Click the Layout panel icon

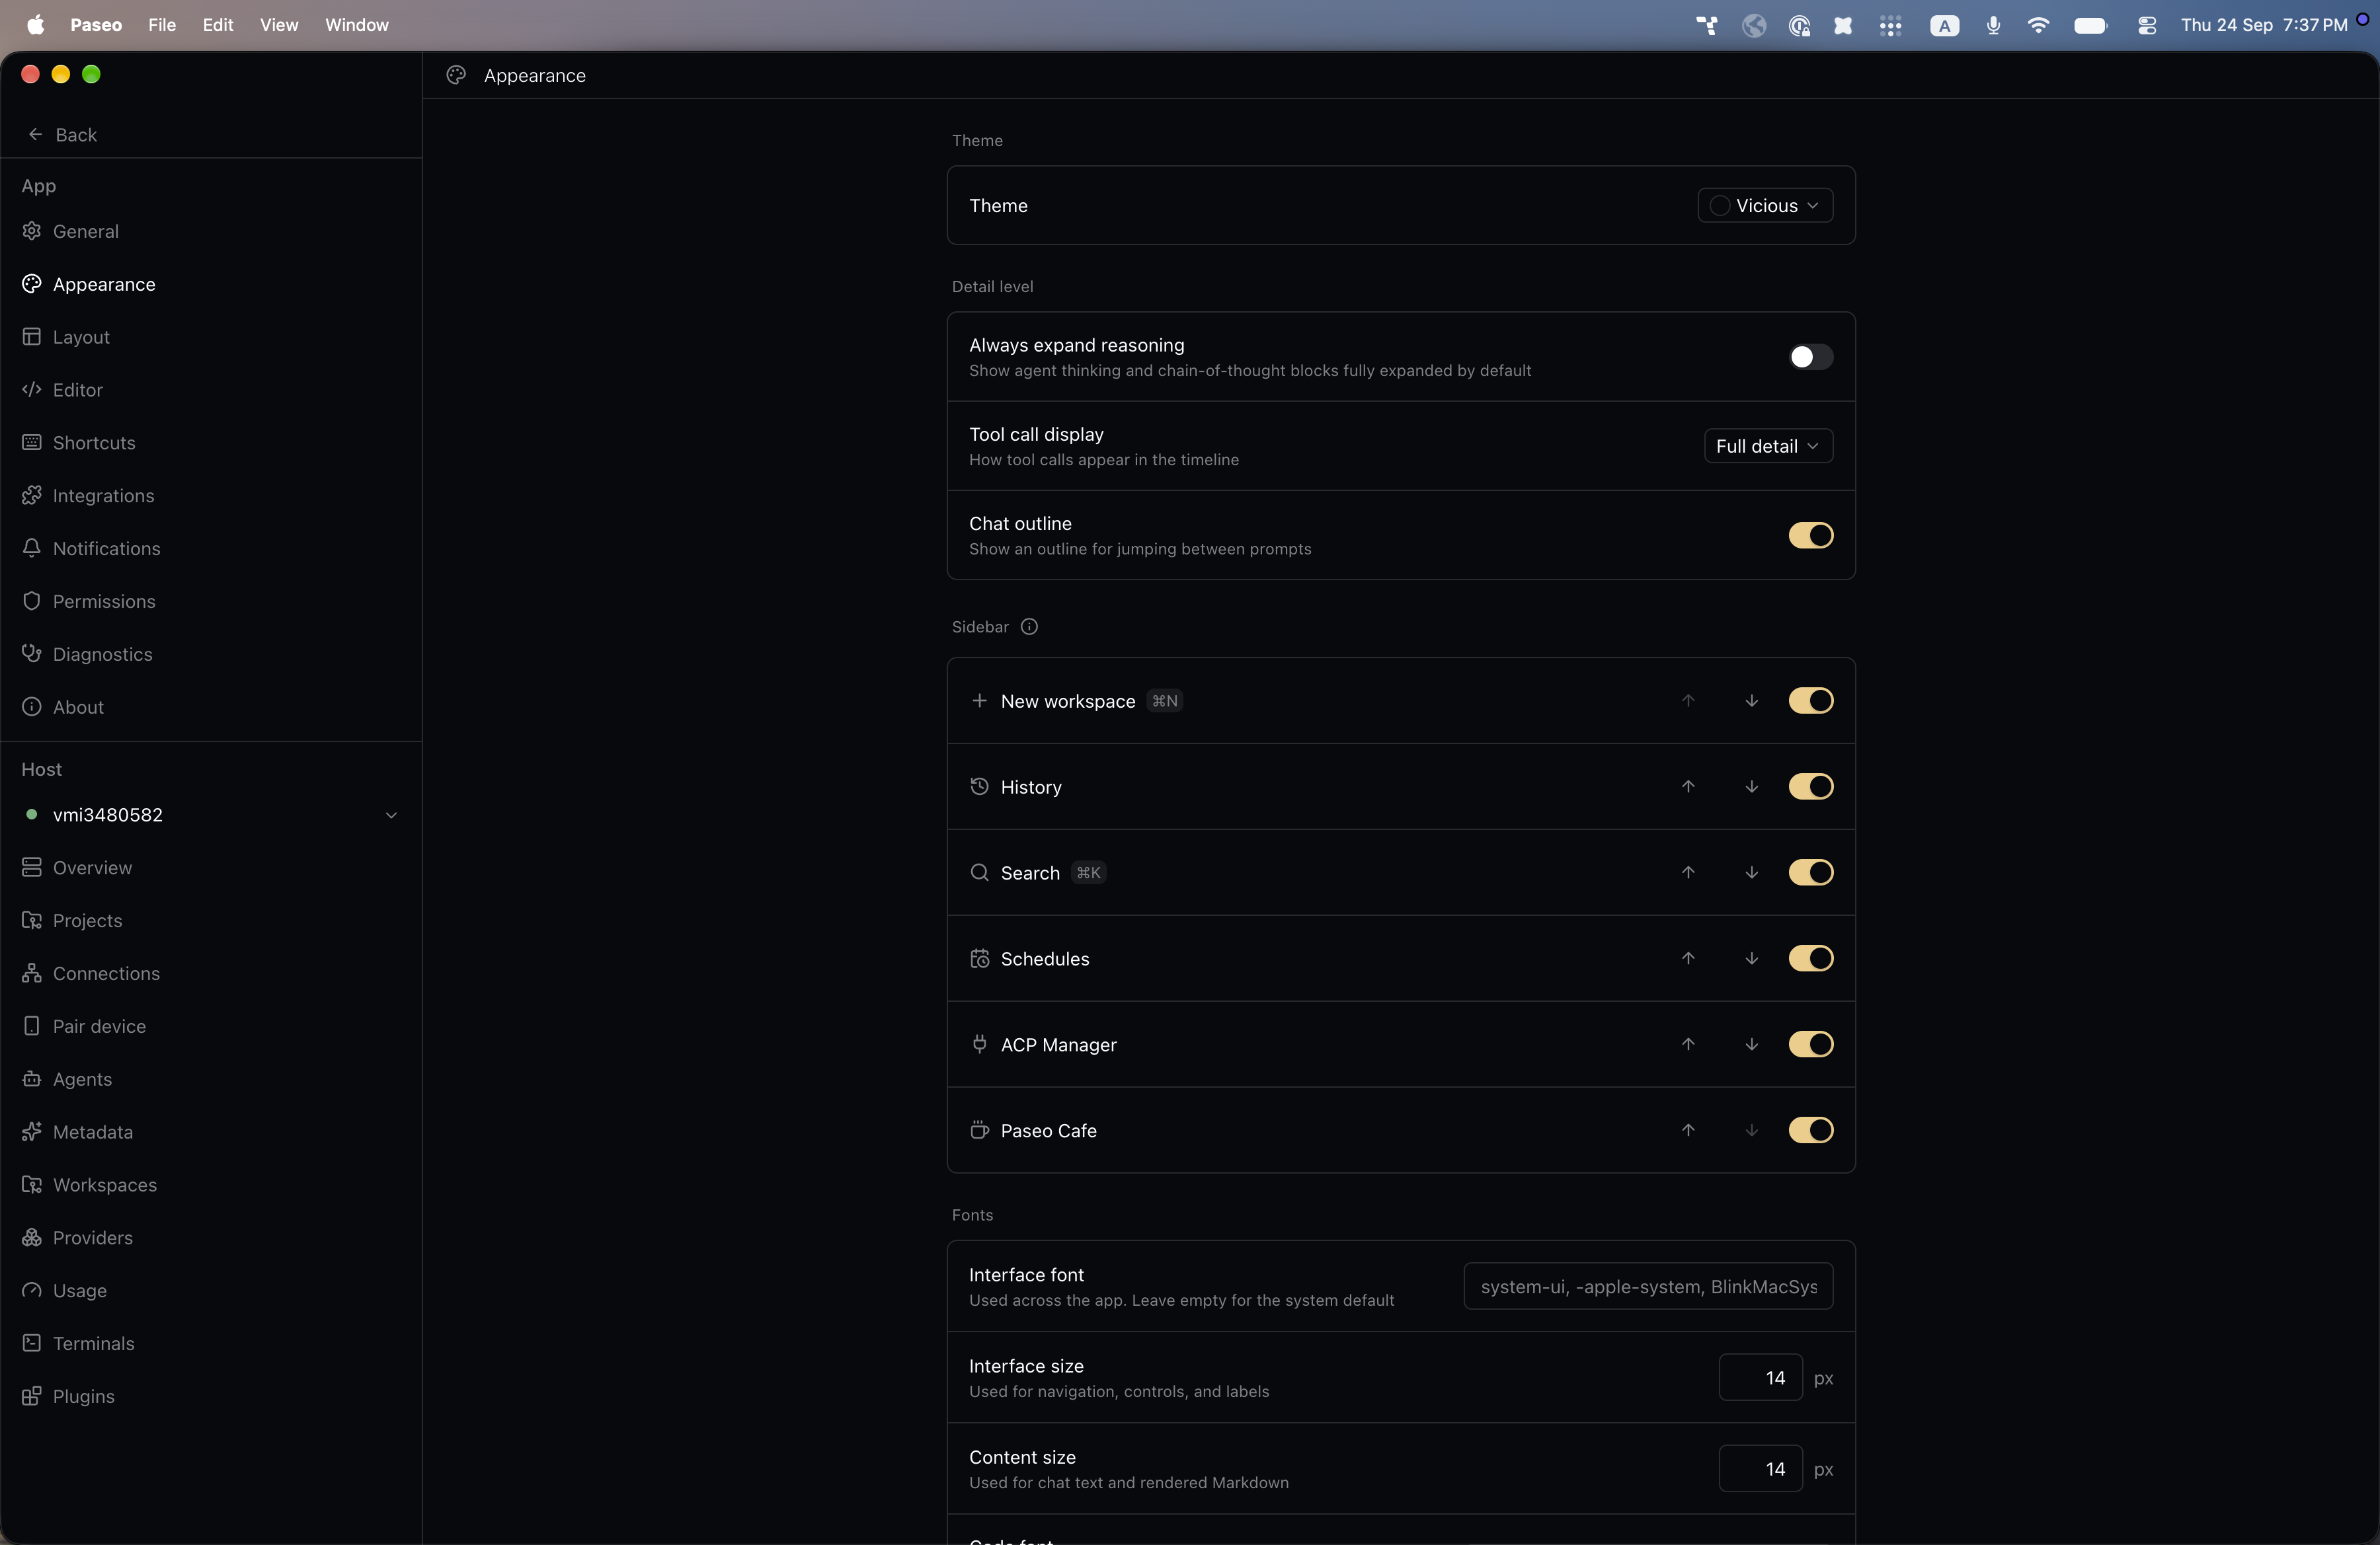32,337
